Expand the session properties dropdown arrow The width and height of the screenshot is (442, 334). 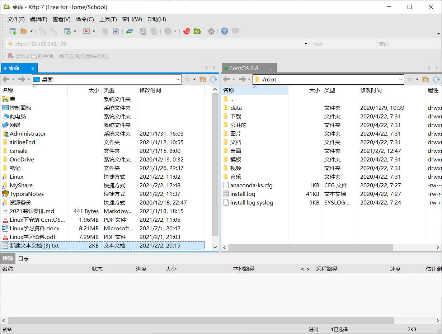coord(75,31)
